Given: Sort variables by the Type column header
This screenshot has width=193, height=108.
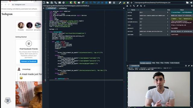Looking at the screenshot, I should pyautogui.click(x=153, y=10).
